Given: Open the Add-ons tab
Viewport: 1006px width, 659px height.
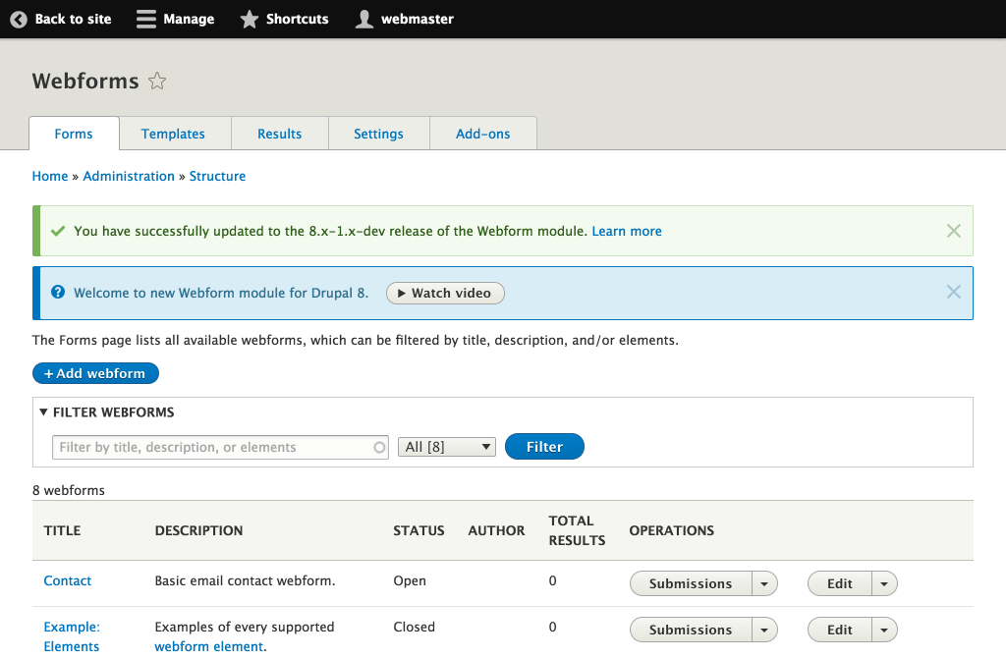Looking at the screenshot, I should tap(483, 134).
